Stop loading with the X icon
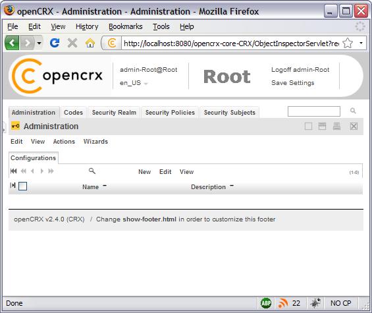372x313 pixels. click(x=72, y=43)
